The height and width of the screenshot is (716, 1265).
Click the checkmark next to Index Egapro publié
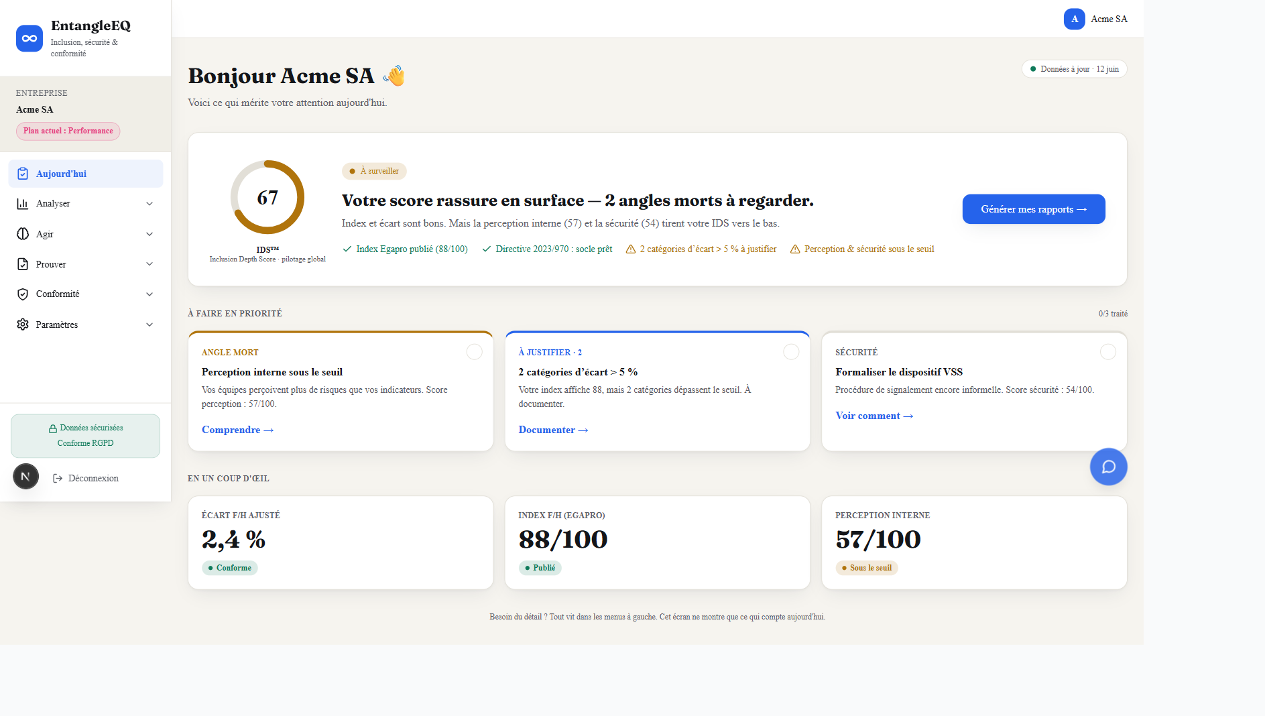click(347, 249)
